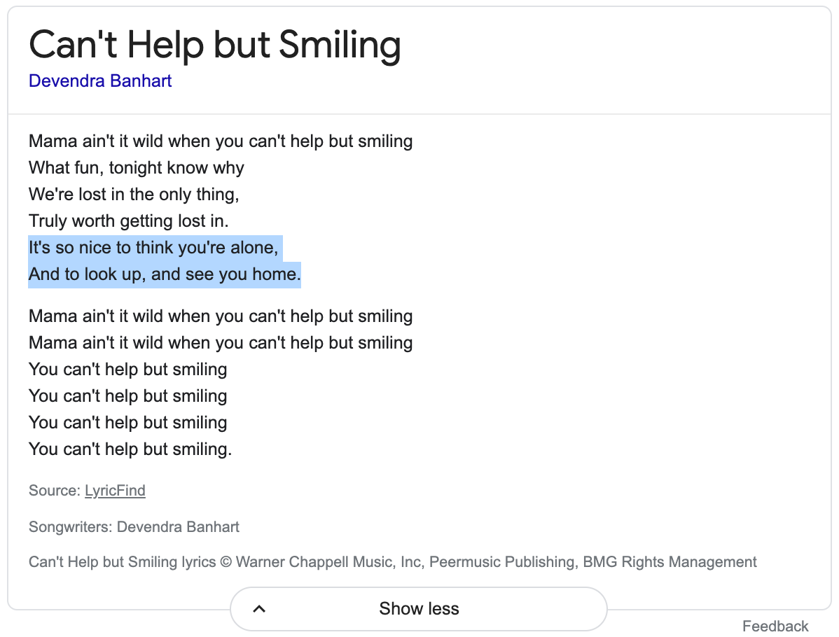
Task: Open Devendra Banhart artist link
Action: (100, 80)
